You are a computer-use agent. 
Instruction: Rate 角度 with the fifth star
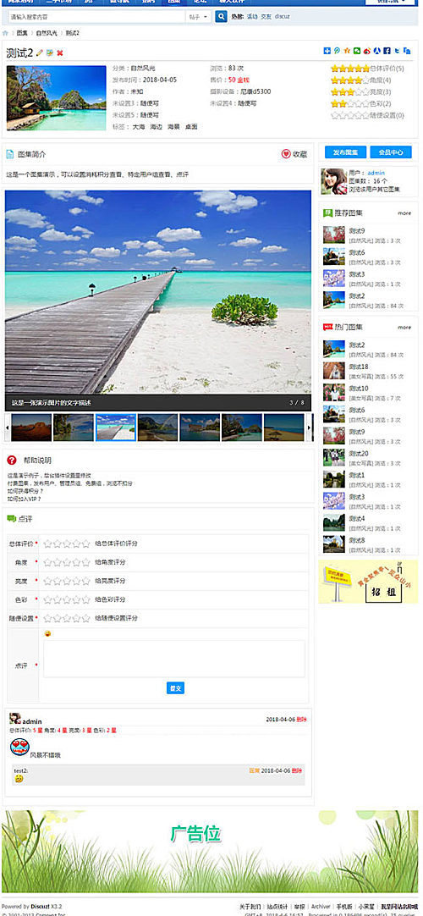tap(85, 562)
